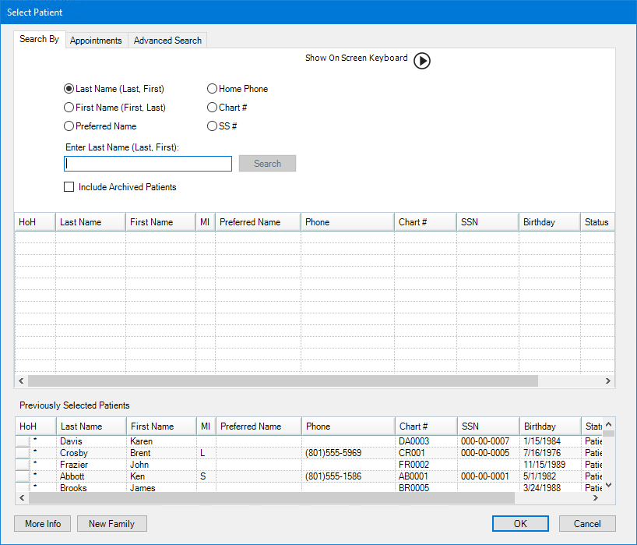Click the More Info button
The width and height of the screenshot is (637, 545).
click(x=43, y=524)
